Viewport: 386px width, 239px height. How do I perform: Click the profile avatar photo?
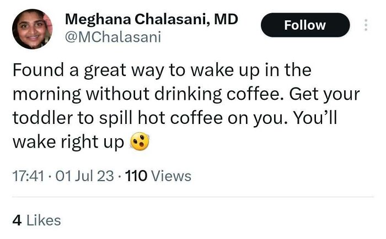pos(32,29)
